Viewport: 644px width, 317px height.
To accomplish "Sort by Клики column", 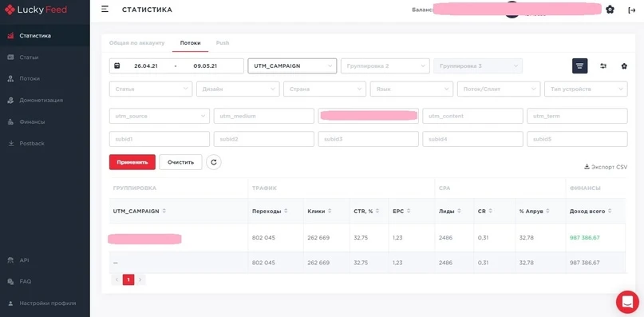I will (330, 211).
